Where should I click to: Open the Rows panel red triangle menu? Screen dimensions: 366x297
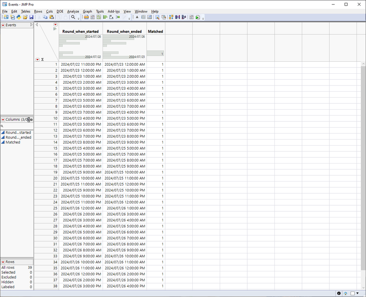click(x=4, y=262)
